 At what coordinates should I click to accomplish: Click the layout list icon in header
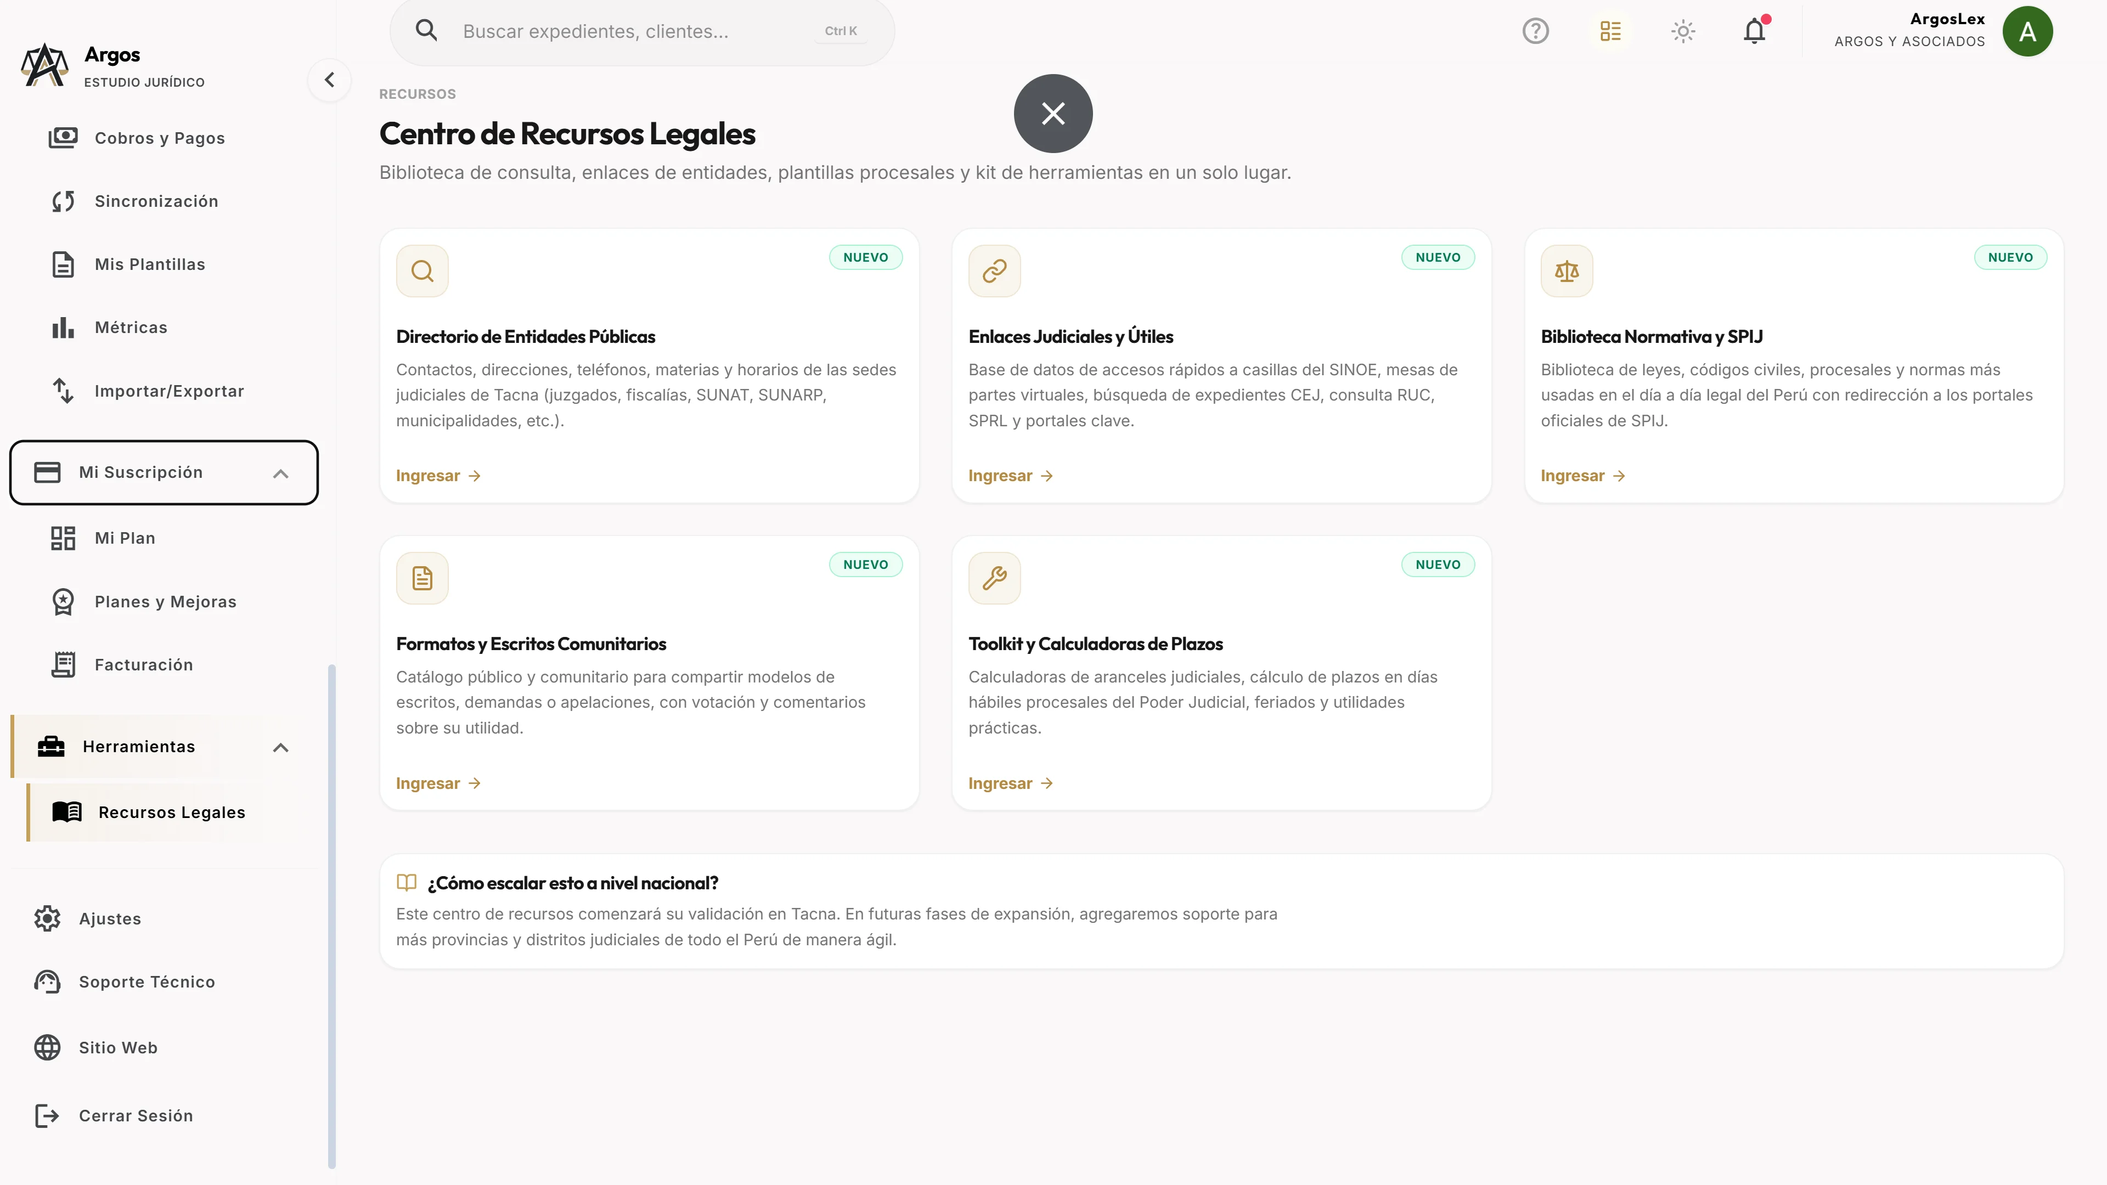tap(1610, 31)
